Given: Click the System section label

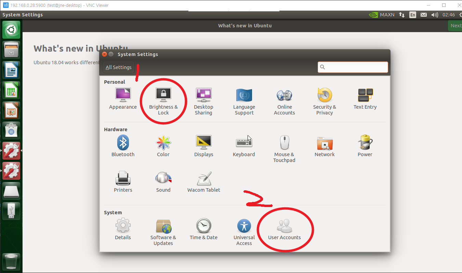Looking at the screenshot, I should point(113,213).
